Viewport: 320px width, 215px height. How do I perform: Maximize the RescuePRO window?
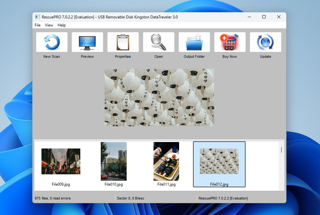[x=264, y=17]
